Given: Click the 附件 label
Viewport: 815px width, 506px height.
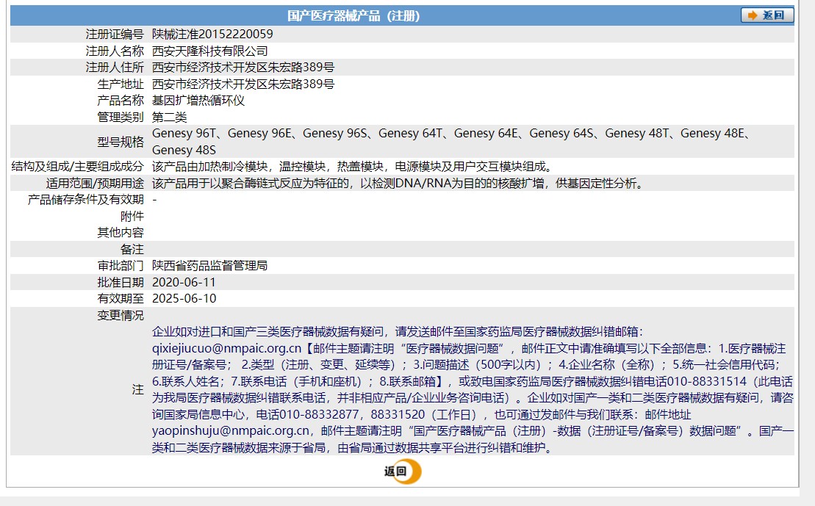Looking at the screenshot, I should pyautogui.click(x=132, y=216).
